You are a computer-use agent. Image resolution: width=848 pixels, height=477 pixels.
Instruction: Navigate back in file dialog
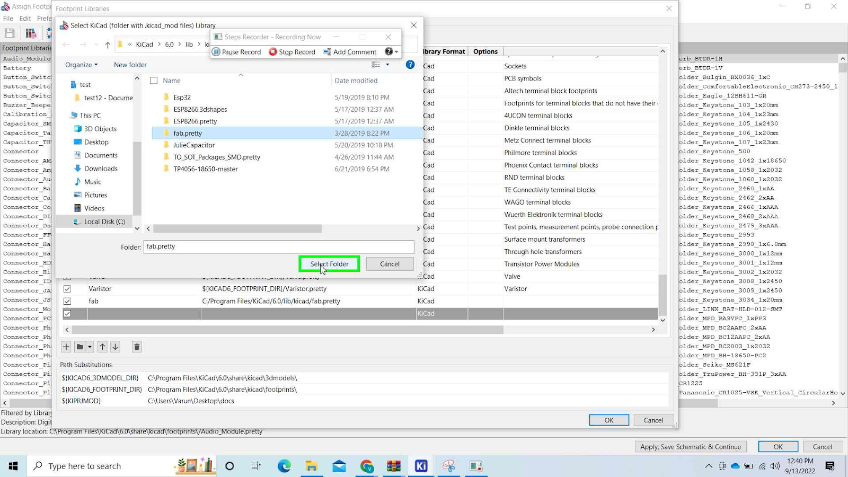point(66,45)
